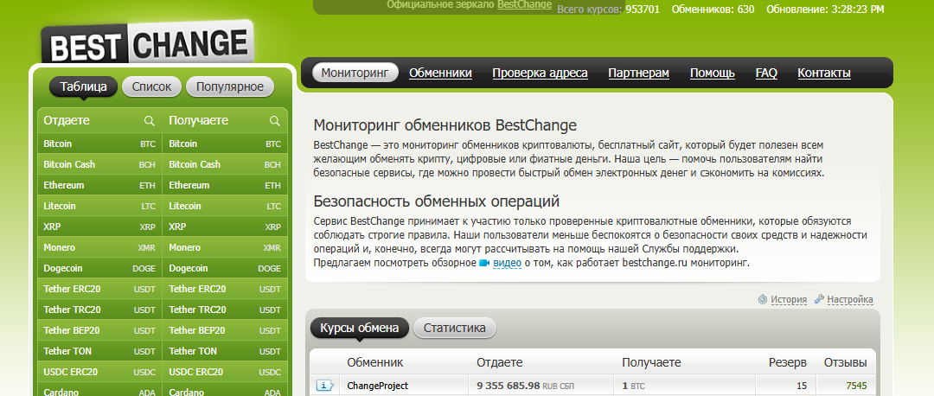Select Ethereum in Получаете column
934x396 pixels.
(x=225, y=185)
